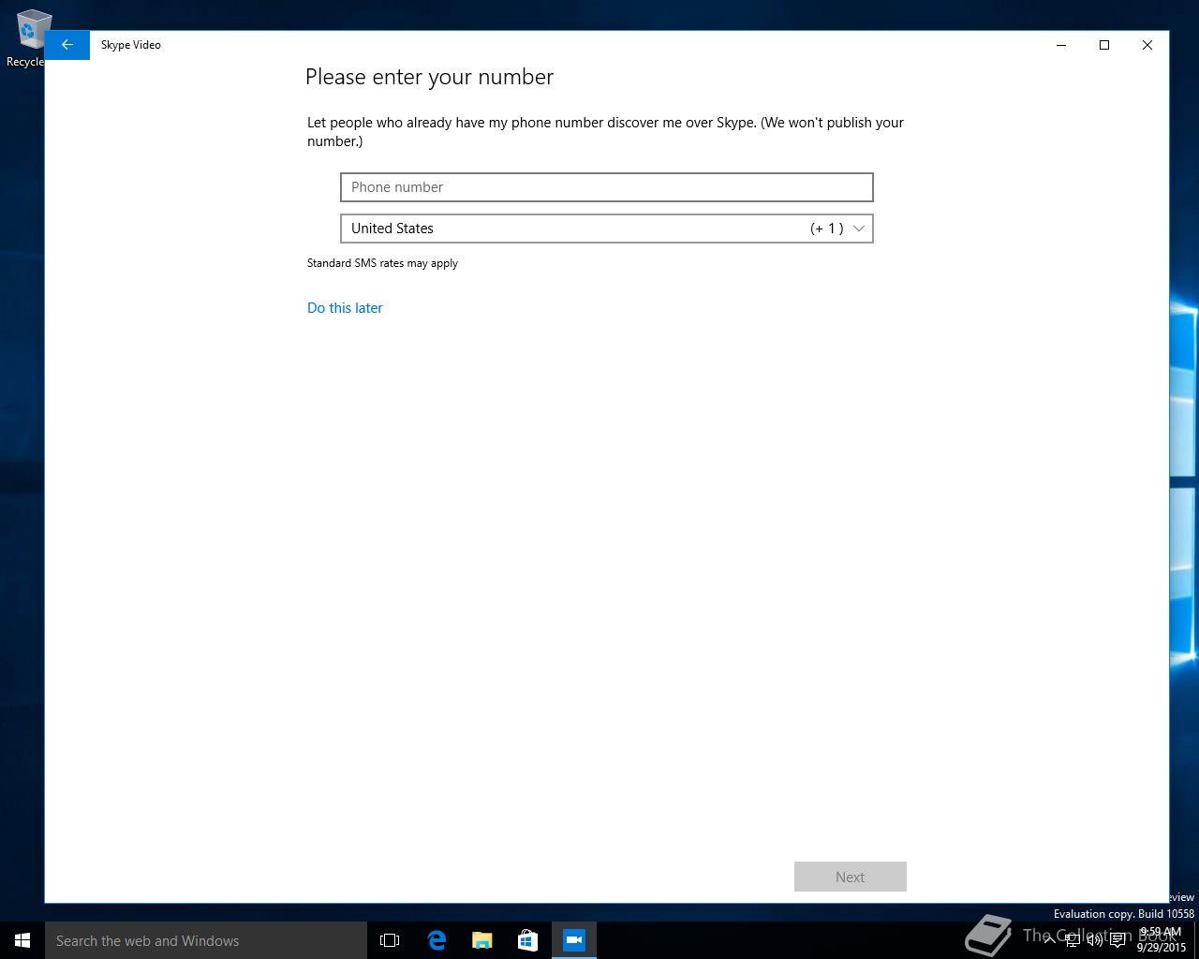The image size is (1199, 959).
Task: Maximize the Skype Video window
Action: click(1104, 45)
